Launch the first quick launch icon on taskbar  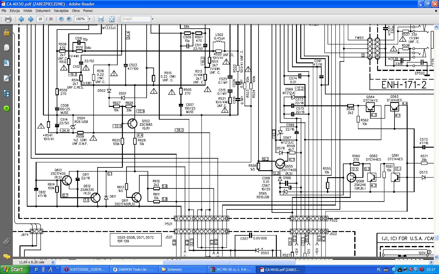(x=36, y=269)
